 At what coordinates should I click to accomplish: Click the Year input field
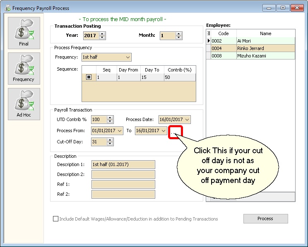pos(91,36)
